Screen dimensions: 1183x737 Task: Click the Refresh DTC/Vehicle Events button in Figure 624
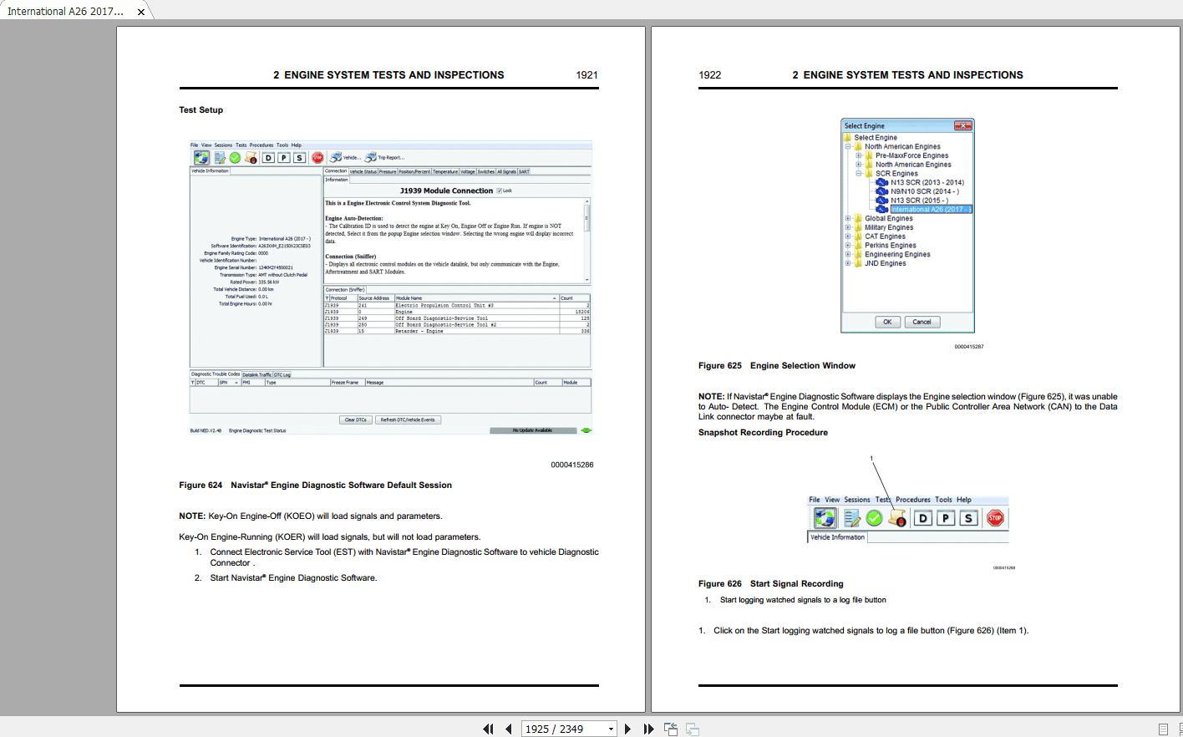(408, 420)
